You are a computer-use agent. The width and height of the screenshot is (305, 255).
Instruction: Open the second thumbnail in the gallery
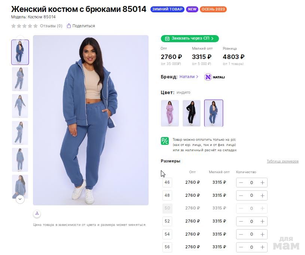pos(20,79)
